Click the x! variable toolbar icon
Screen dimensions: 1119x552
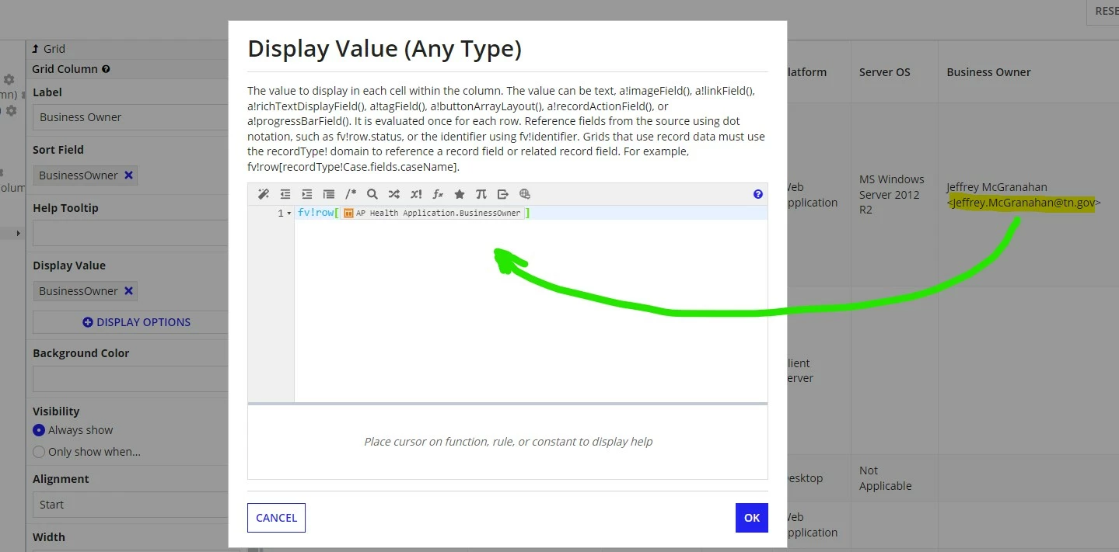point(416,194)
